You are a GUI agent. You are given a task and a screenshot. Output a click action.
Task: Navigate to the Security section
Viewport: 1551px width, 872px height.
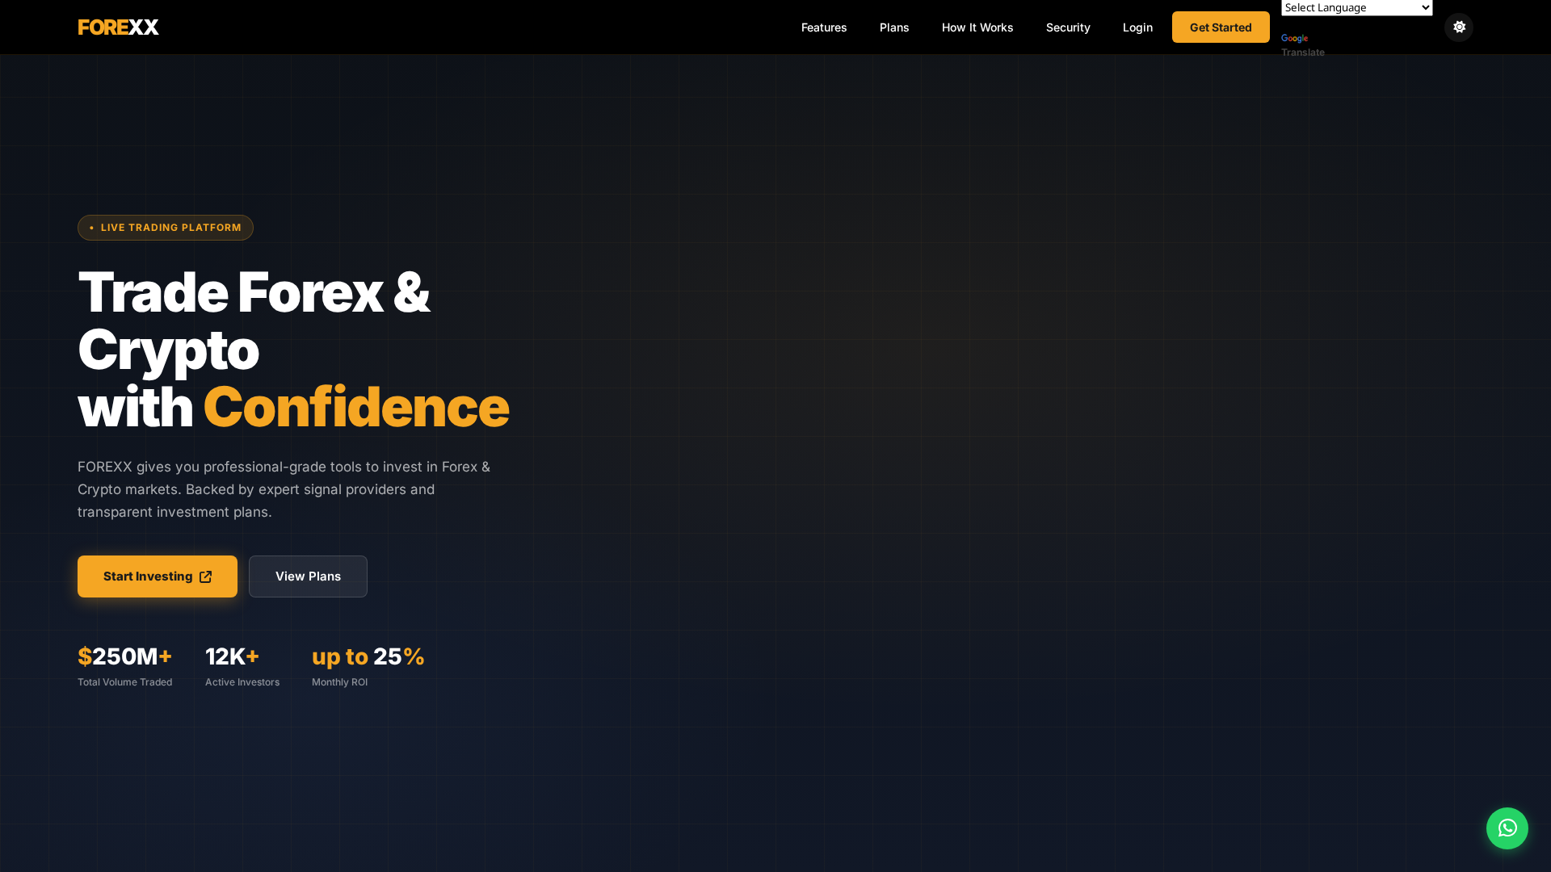pos(1068,27)
